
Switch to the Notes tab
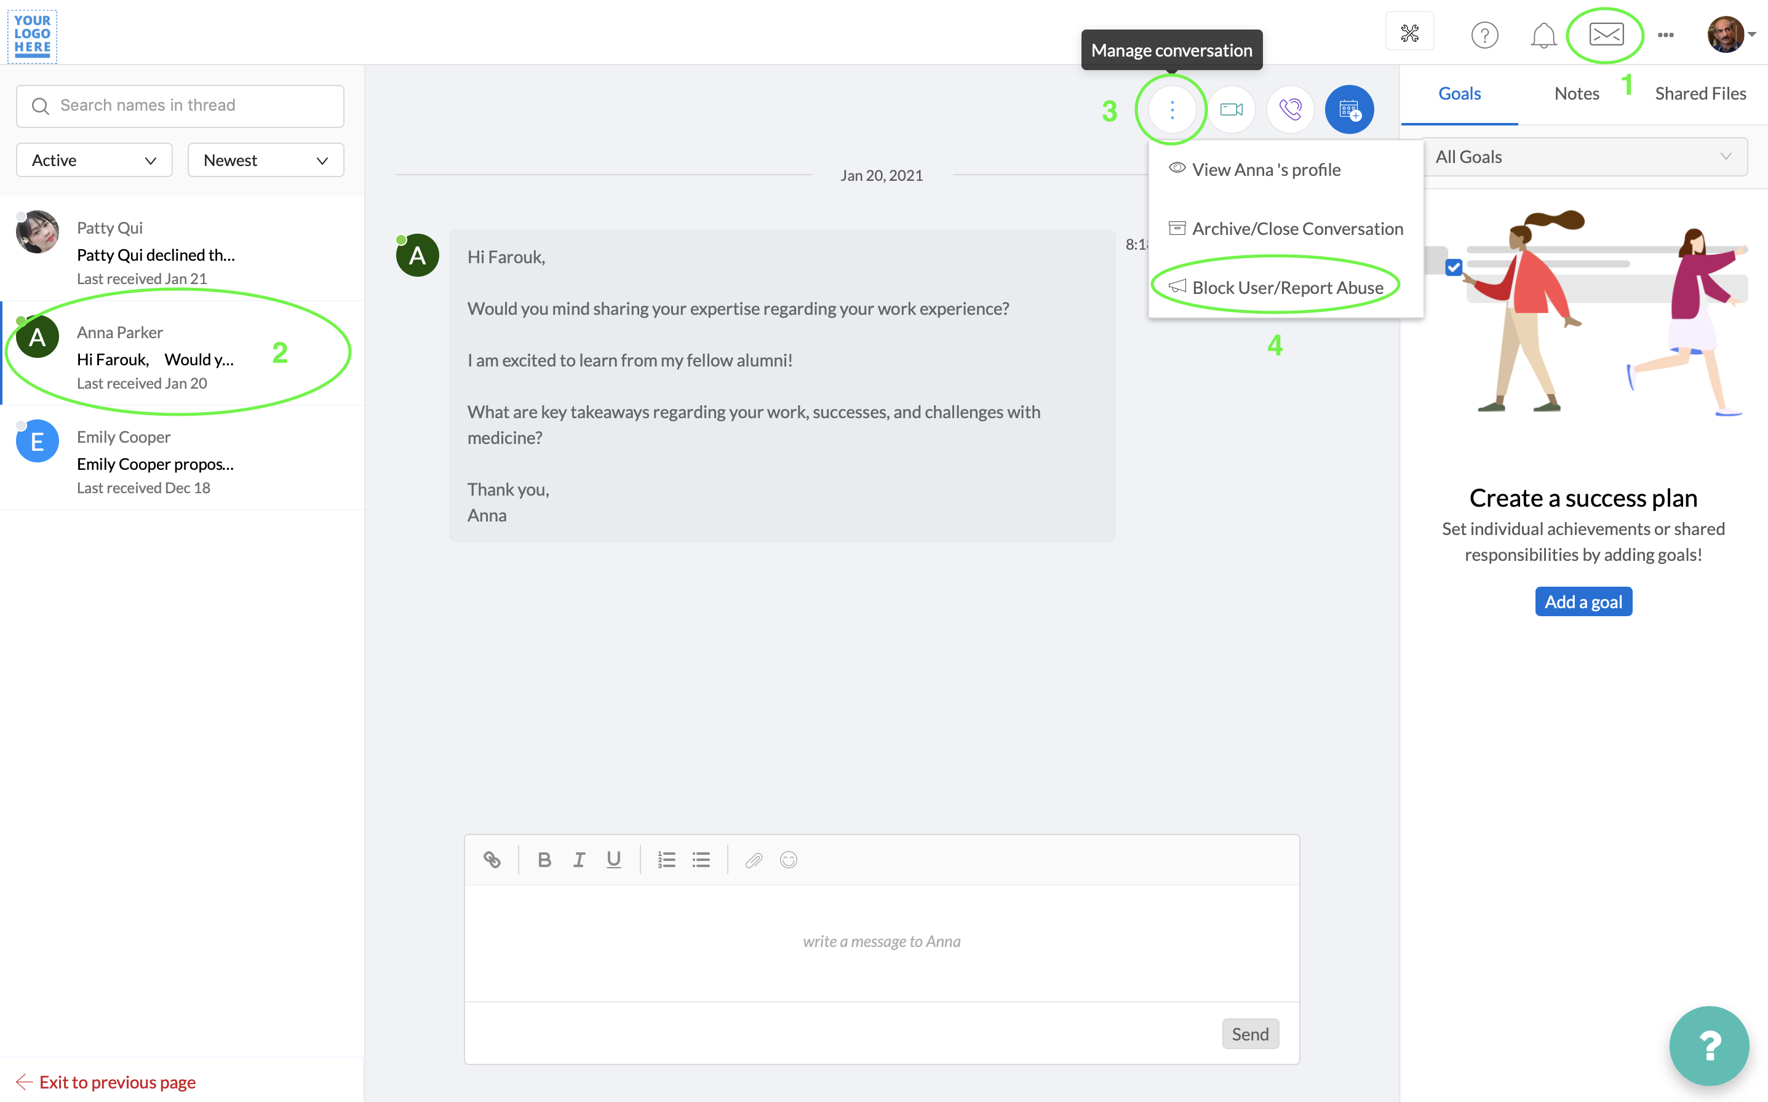[1576, 93]
